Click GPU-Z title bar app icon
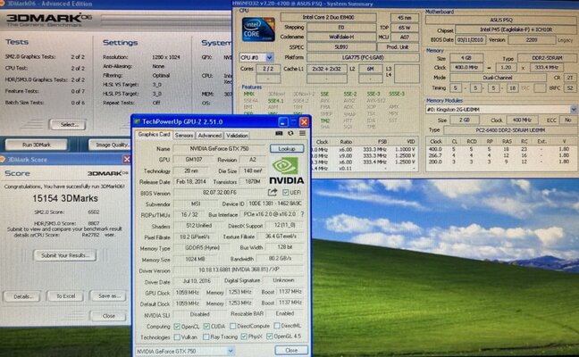 137,121
